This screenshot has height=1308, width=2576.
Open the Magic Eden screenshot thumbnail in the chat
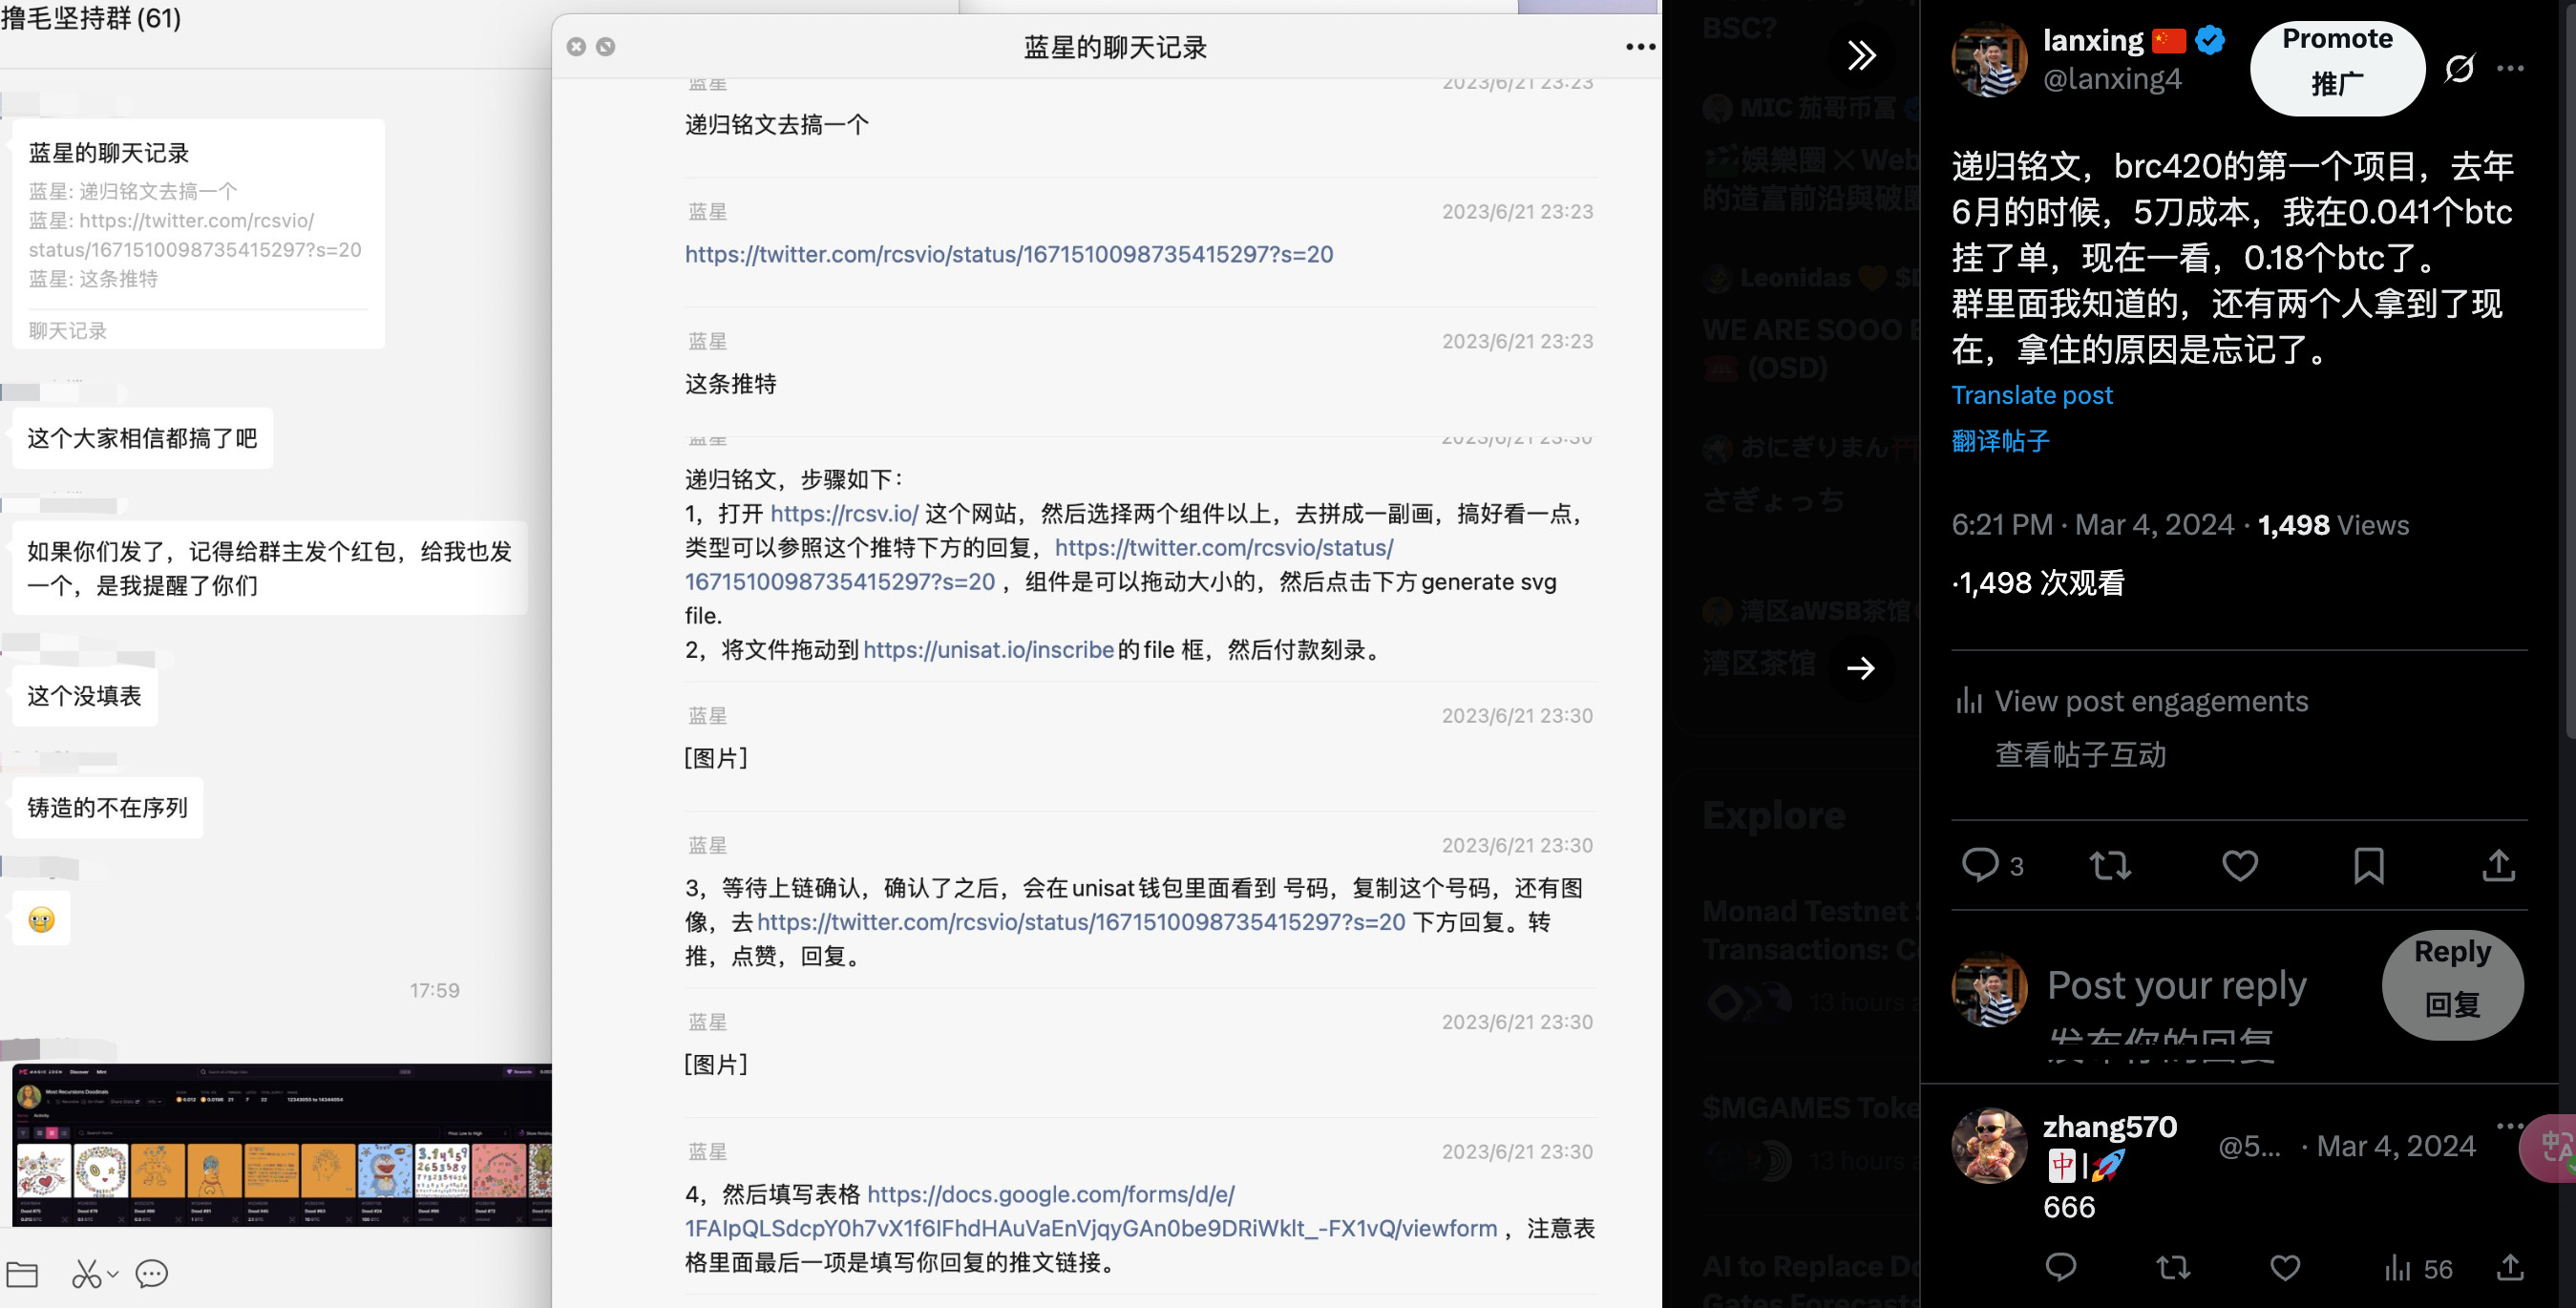click(x=282, y=1145)
